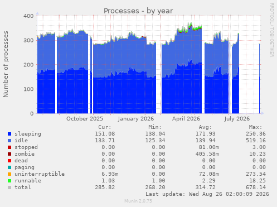Click sleeping current value 151.08
277x207 pixels.
click(105, 134)
